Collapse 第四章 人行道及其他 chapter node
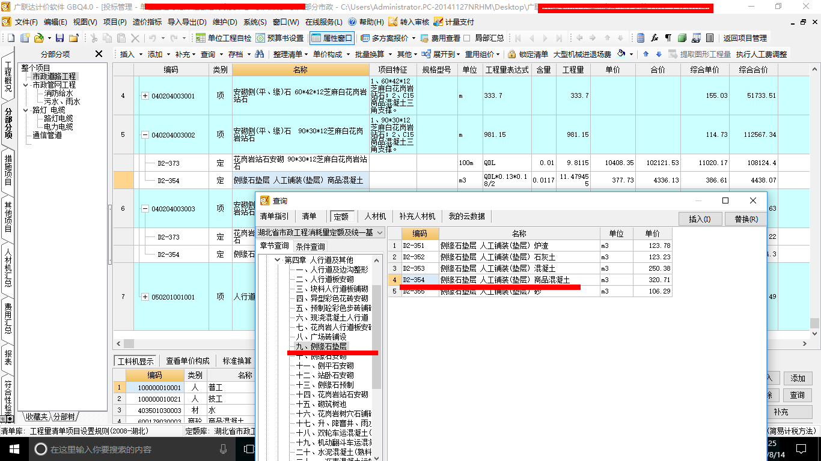Image resolution: width=821 pixels, height=461 pixels. point(277,260)
